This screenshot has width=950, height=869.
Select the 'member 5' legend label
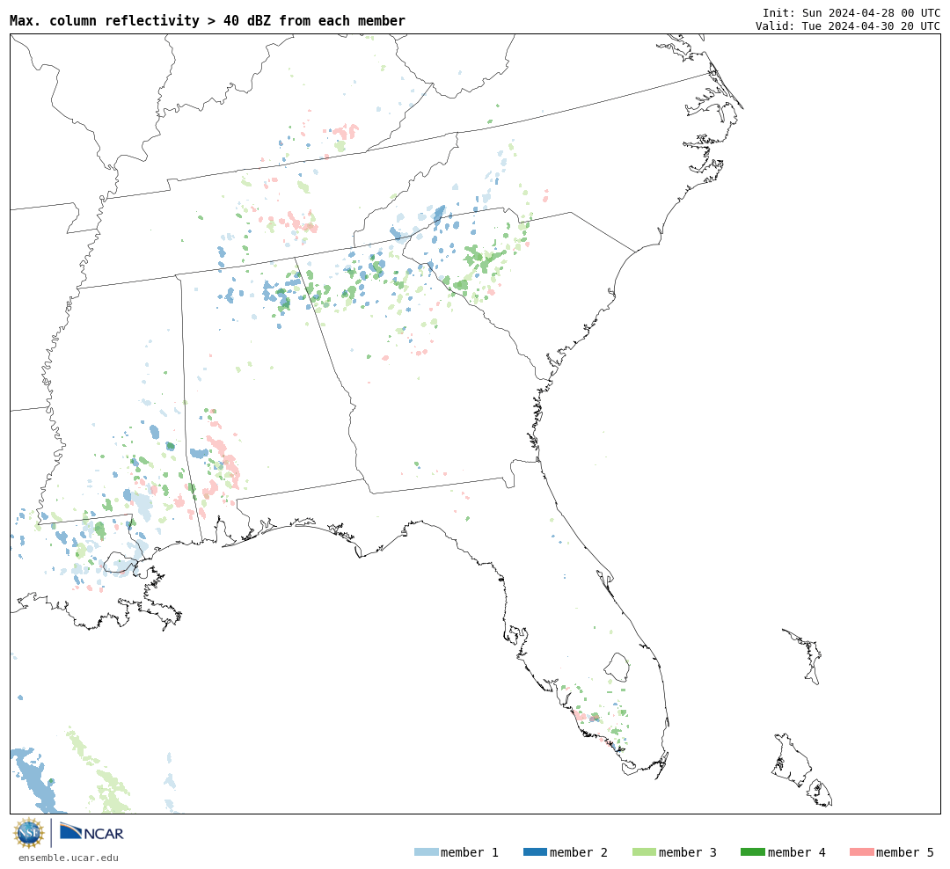[x=905, y=852]
